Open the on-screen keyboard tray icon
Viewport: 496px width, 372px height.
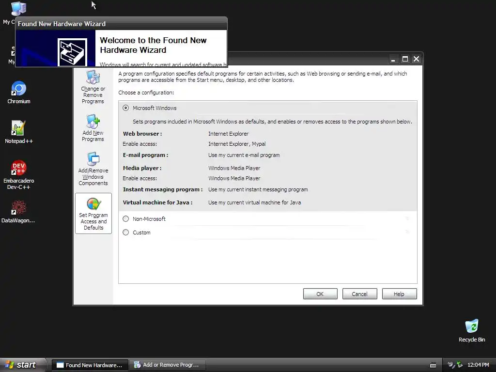pos(433,365)
